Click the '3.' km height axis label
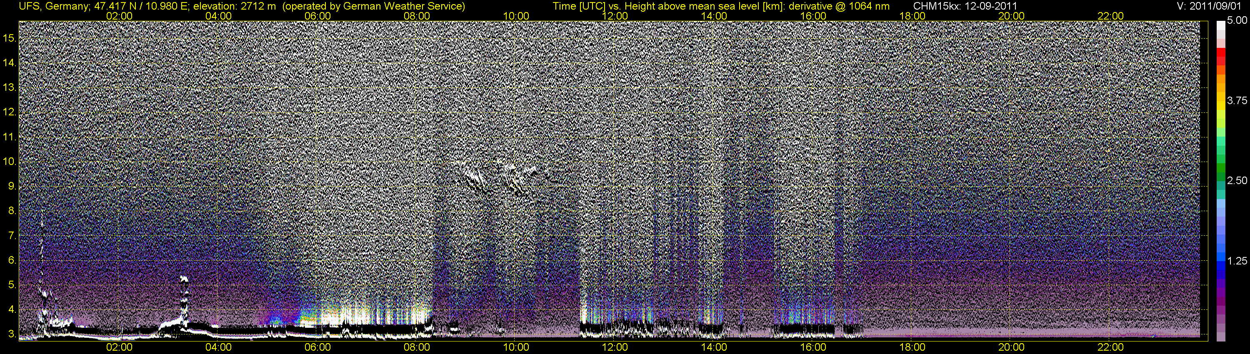The height and width of the screenshot is (354, 1250). (x=12, y=334)
